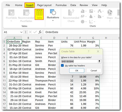This screenshot has width=122, height=112.
Task: Open Recommended Charts
Action: pyautogui.click(x=71, y=16)
